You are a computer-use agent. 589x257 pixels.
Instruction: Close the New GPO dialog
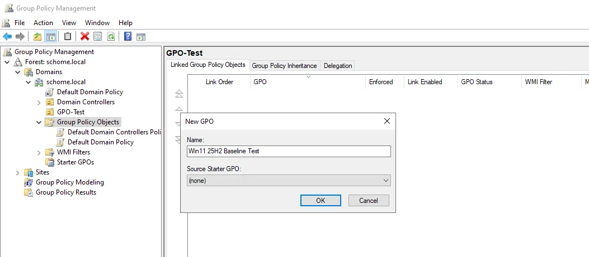387,121
